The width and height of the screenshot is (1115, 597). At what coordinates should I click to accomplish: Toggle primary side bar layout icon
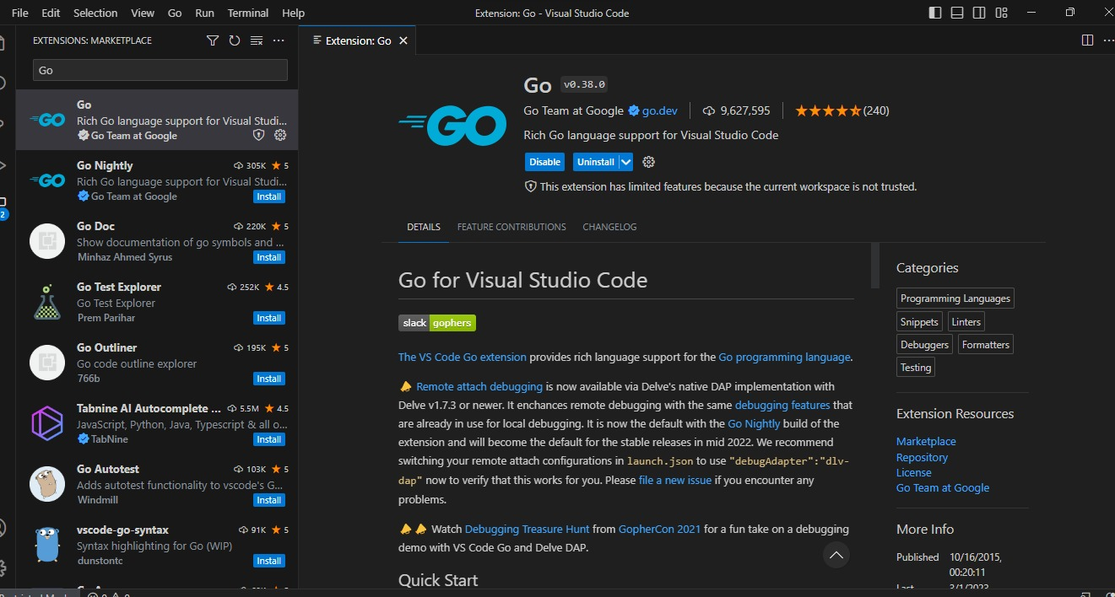935,13
